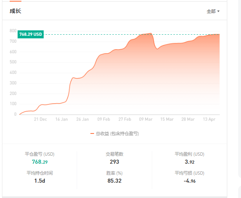The width and height of the screenshot is (241, 198).
Task: Select the 交易笔数 value 293
Action: point(114,162)
